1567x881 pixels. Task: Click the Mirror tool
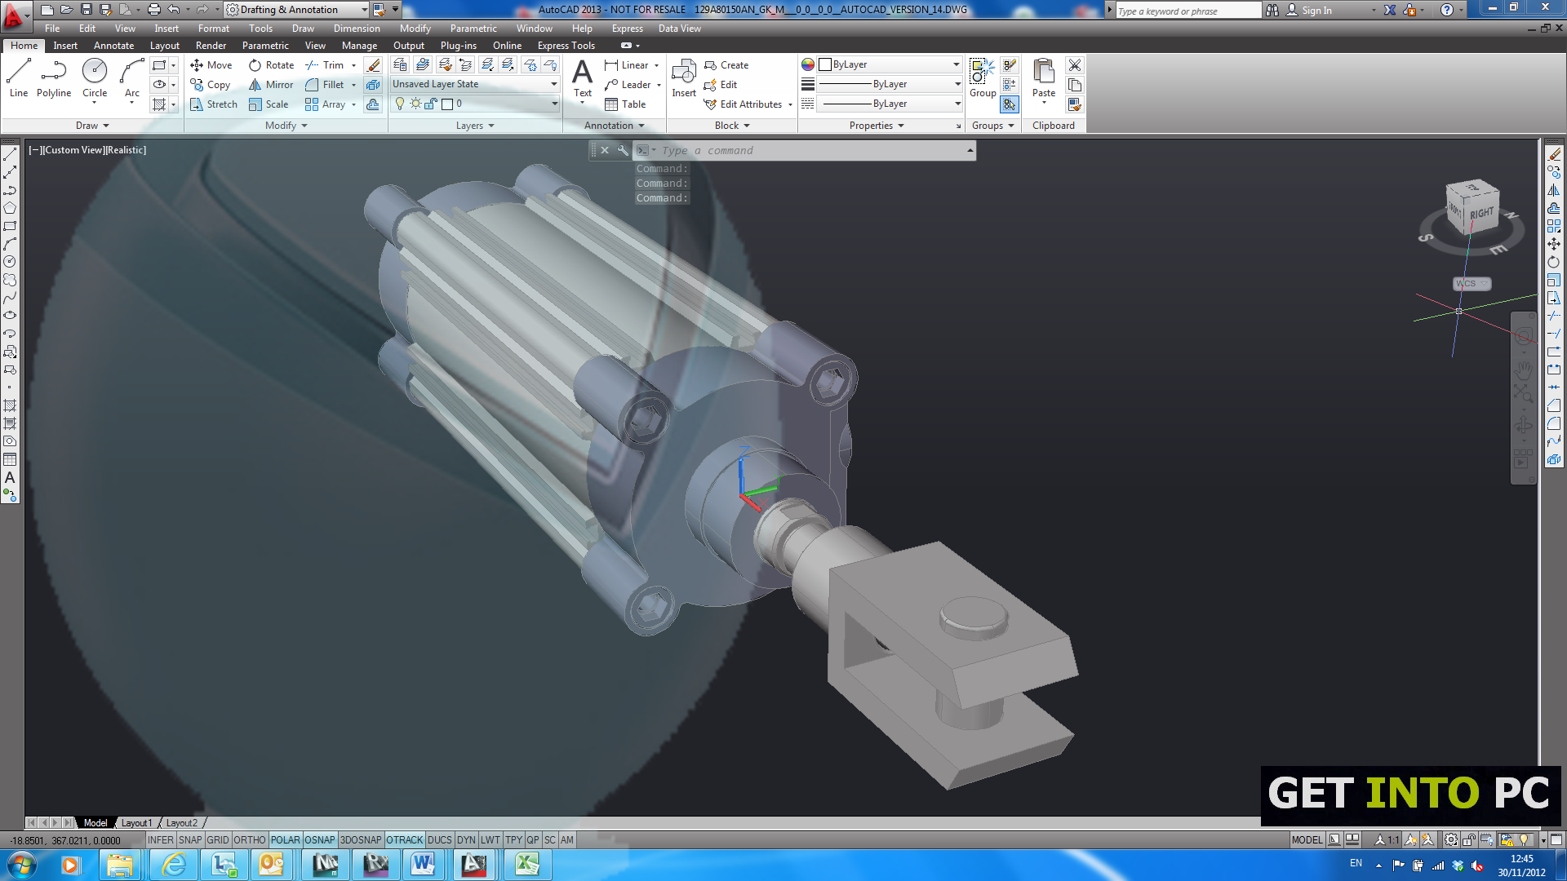[x=272, y=85]
